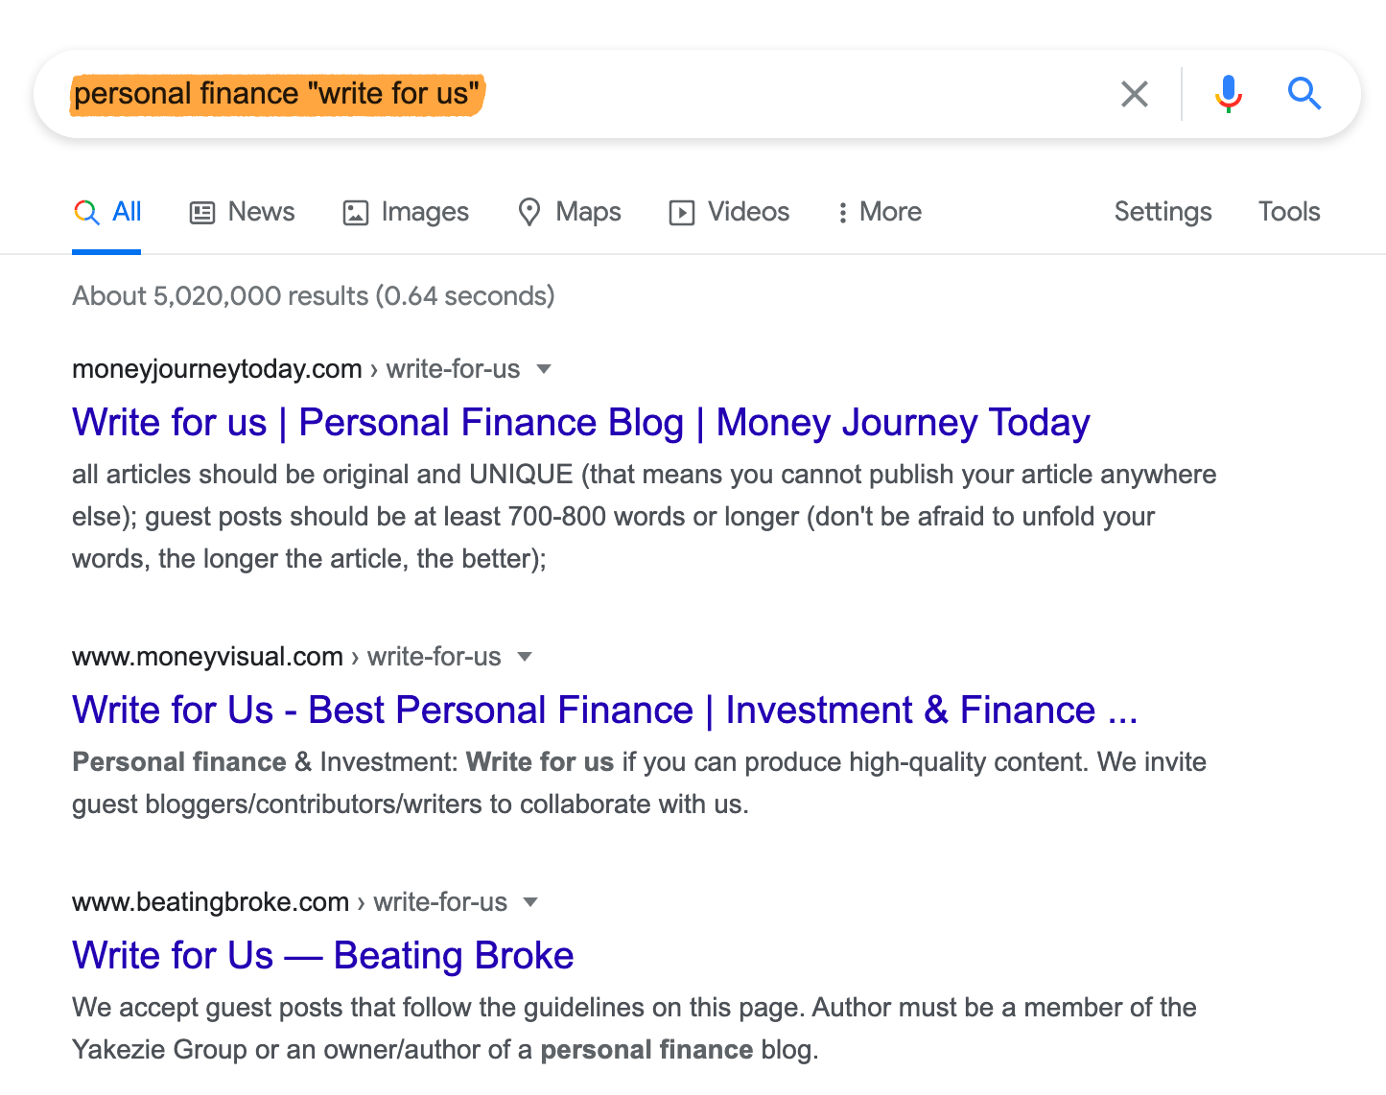The image size is (1386, 1095).
Task: Switch to the All results tab
Action: point(107,212)
